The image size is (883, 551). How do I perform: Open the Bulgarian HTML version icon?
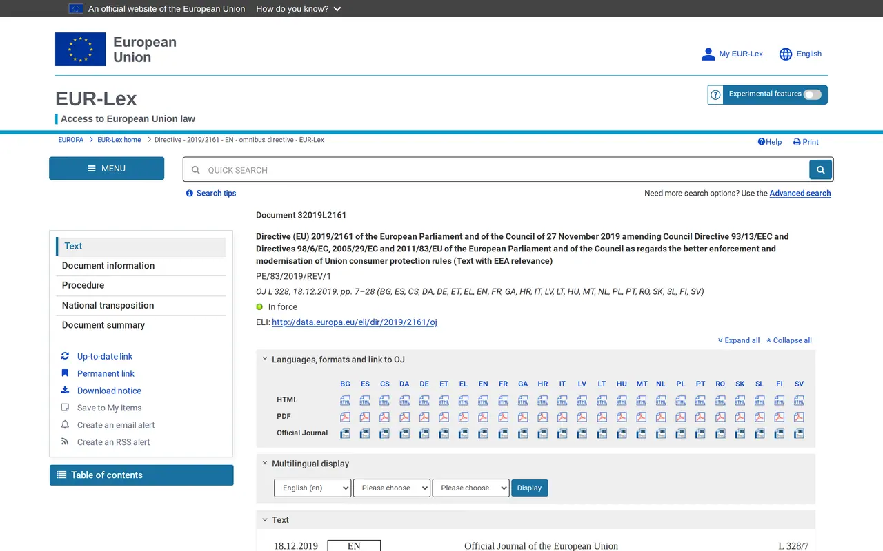click(x=345, y=400)
